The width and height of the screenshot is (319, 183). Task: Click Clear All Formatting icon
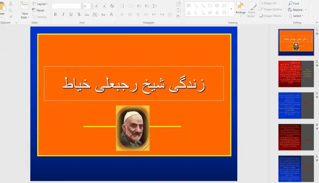click(x=112, y=6)
